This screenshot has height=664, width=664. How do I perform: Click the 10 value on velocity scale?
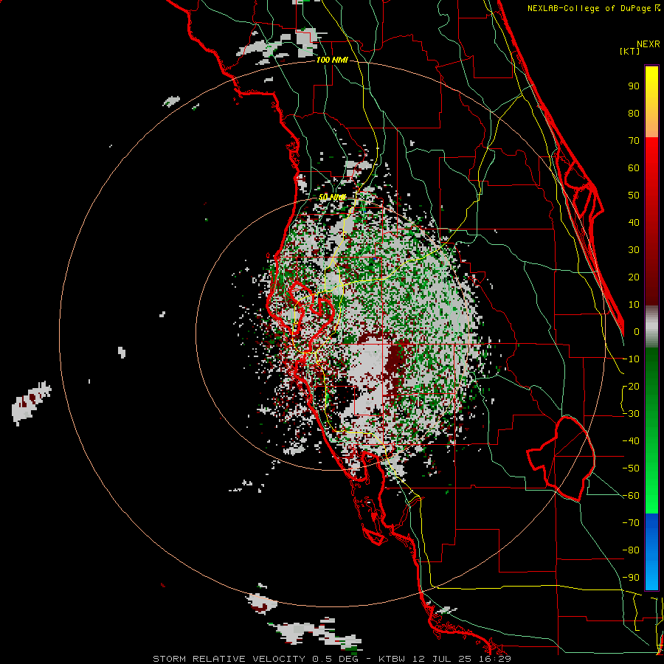coord(634,305)
